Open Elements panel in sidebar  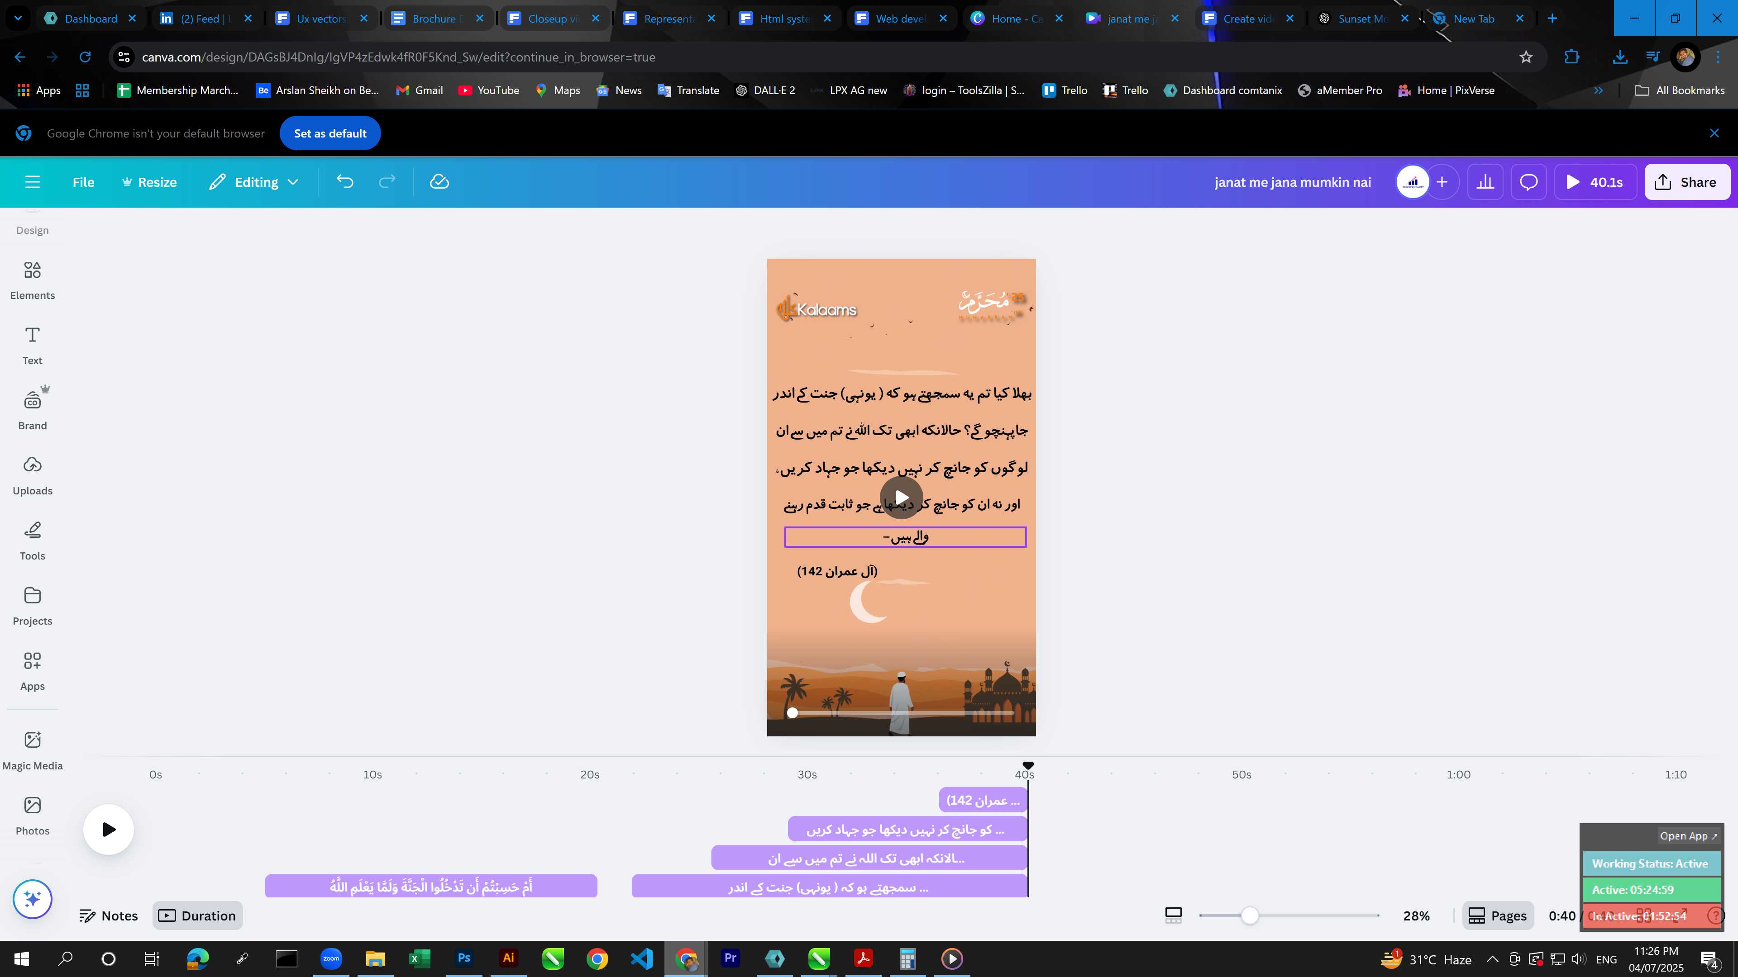pyautogui.click(x=33, y=280)
